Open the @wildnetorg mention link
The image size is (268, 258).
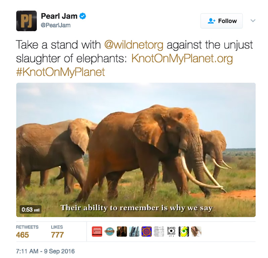coord(134,45)
